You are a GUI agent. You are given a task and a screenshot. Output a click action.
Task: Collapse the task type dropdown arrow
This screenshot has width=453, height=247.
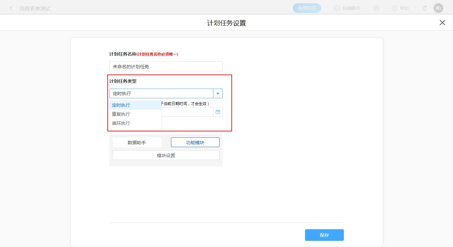tap(218, 93)
